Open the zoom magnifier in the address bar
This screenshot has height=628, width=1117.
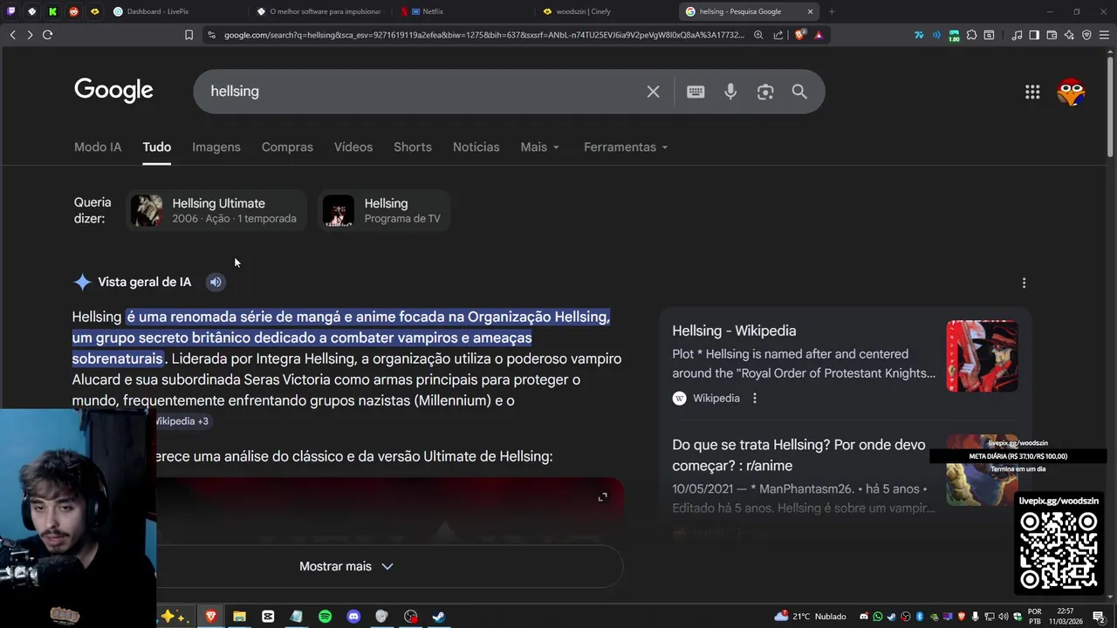(758, 35)
